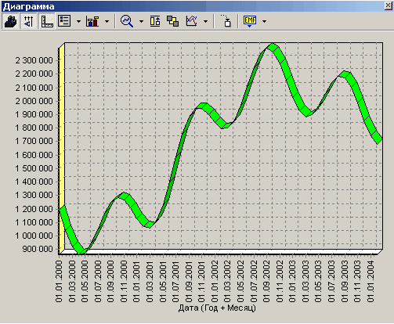
Task: Open the EMF export format dropdown
Action: (x=264, y=21)
